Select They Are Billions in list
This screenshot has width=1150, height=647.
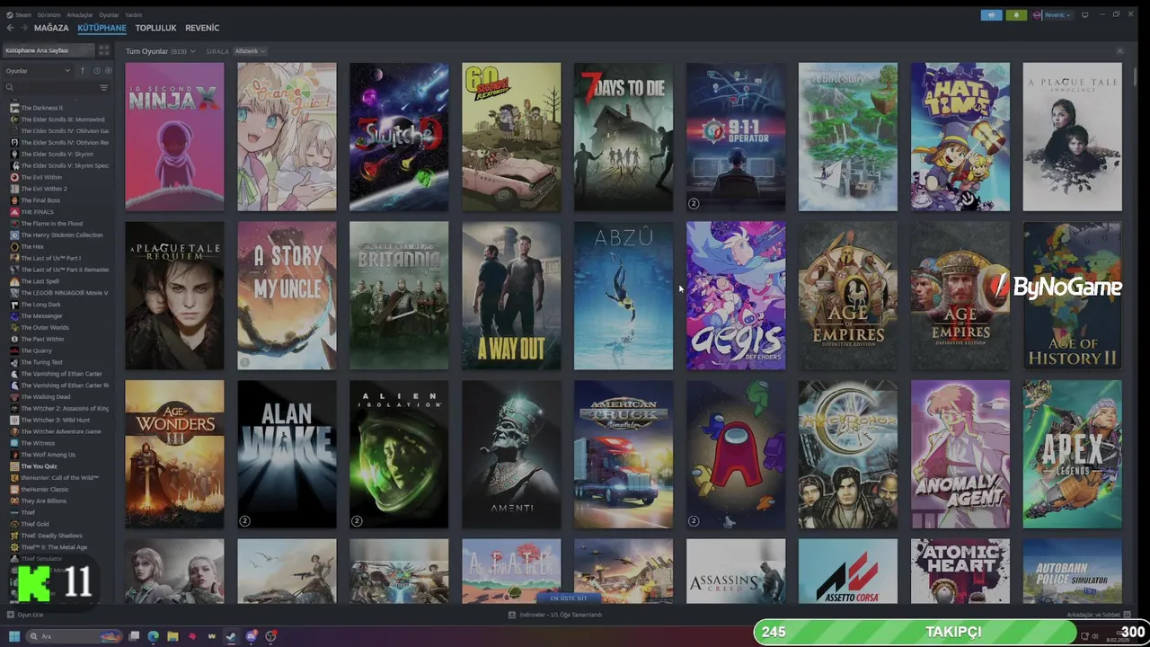(x=44, y=501)
